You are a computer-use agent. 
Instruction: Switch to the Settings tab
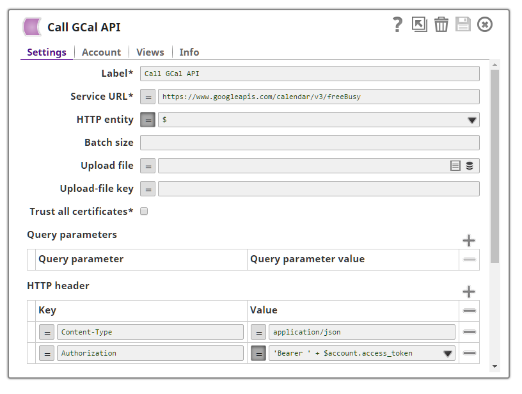coord(47,52)
